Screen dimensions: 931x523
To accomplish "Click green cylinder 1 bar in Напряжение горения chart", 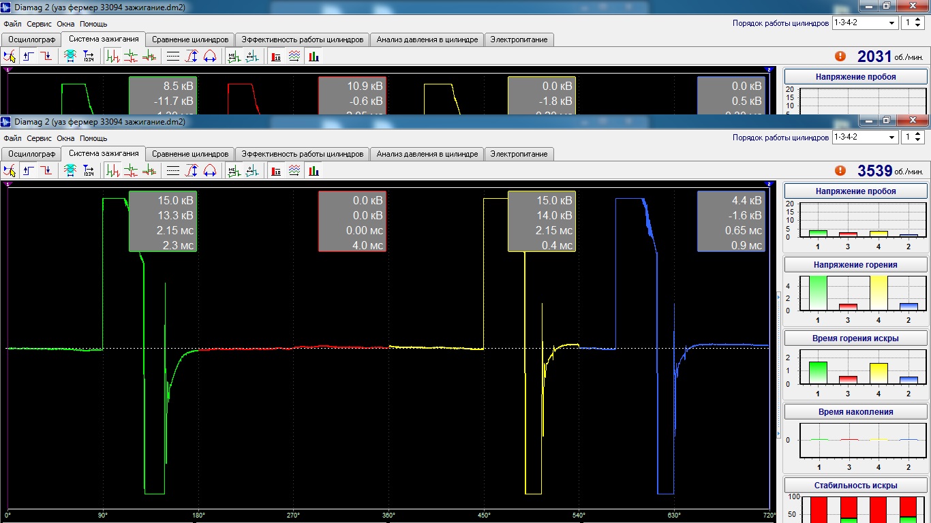I will coord(818,293).
